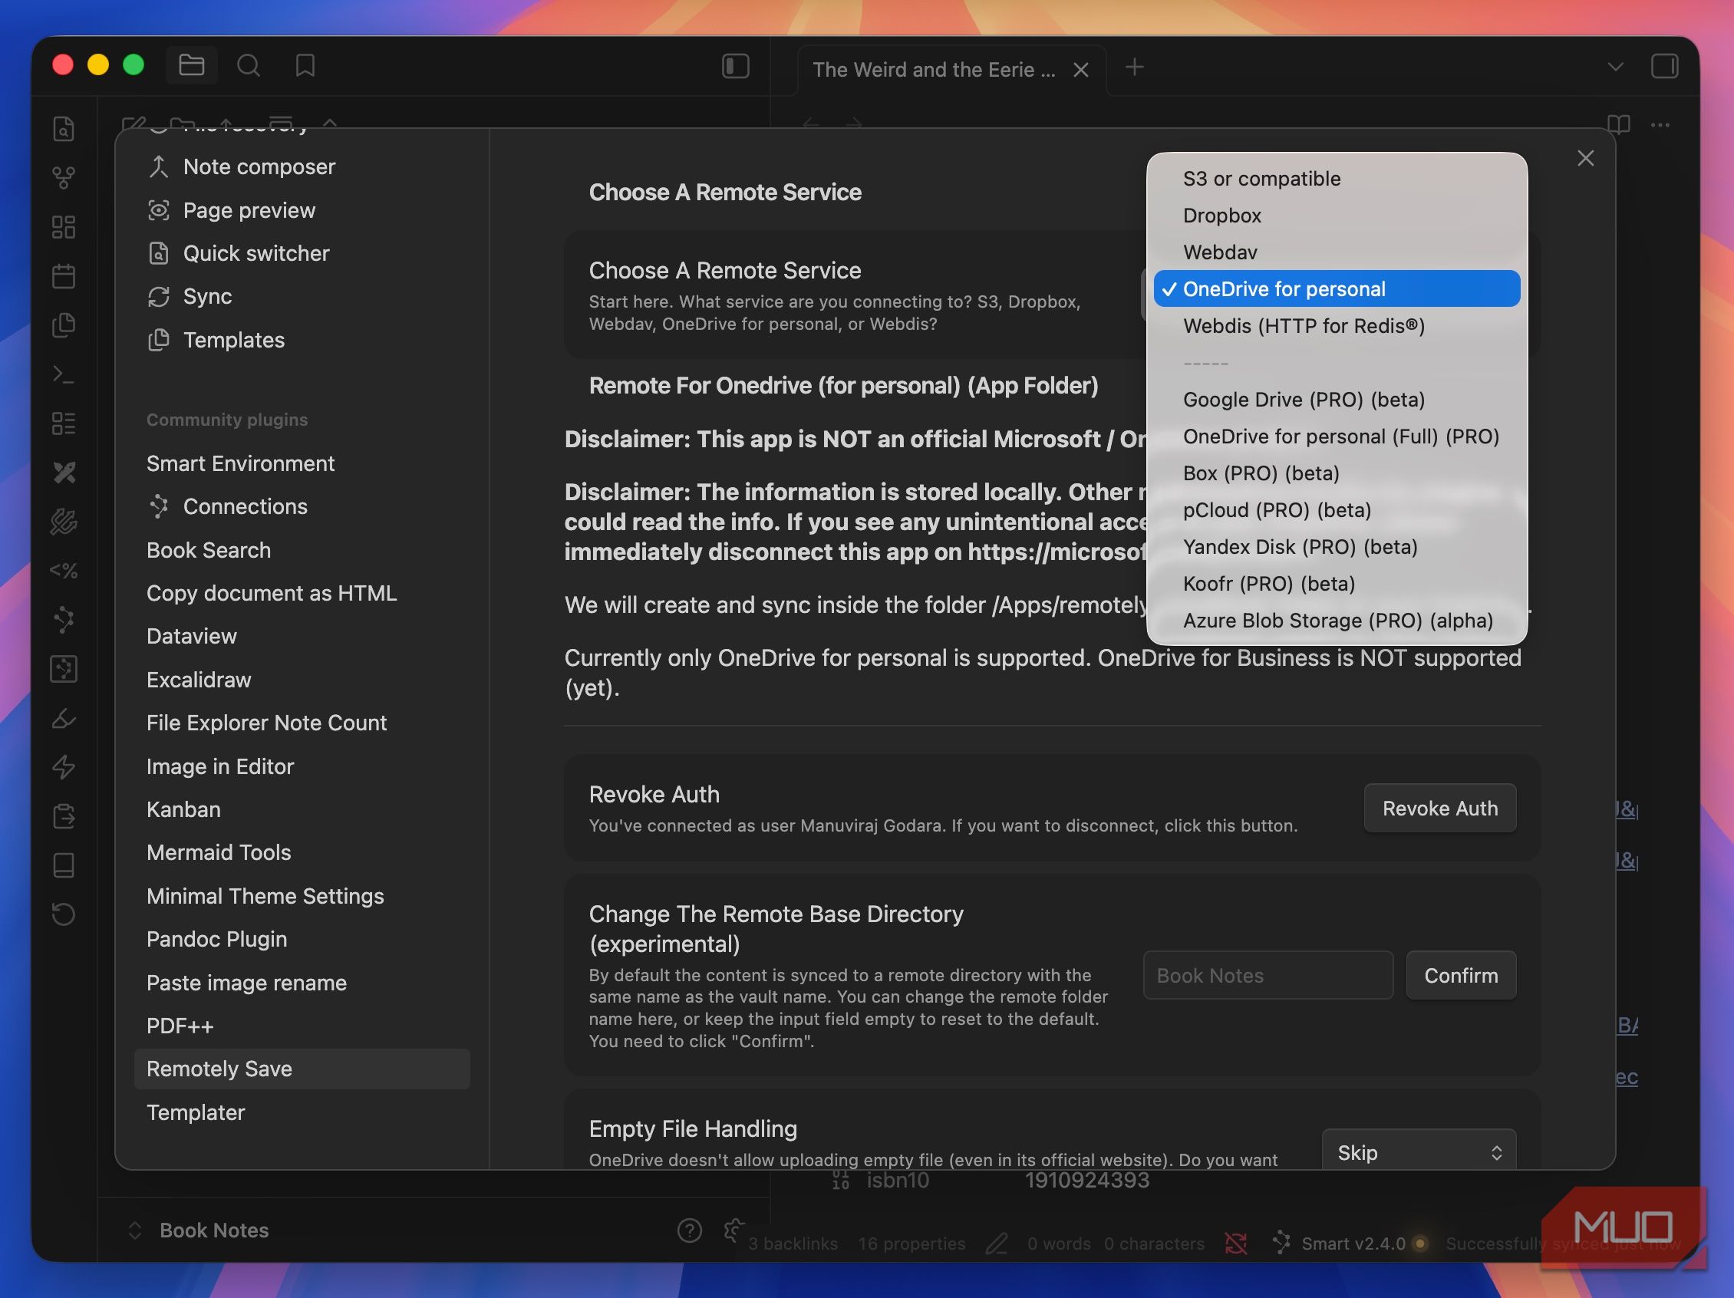This screenshot has width=1734, height=1298.
Task: Choose Webdis (HTTP for Redis) option
Action: coord(1337,326)
